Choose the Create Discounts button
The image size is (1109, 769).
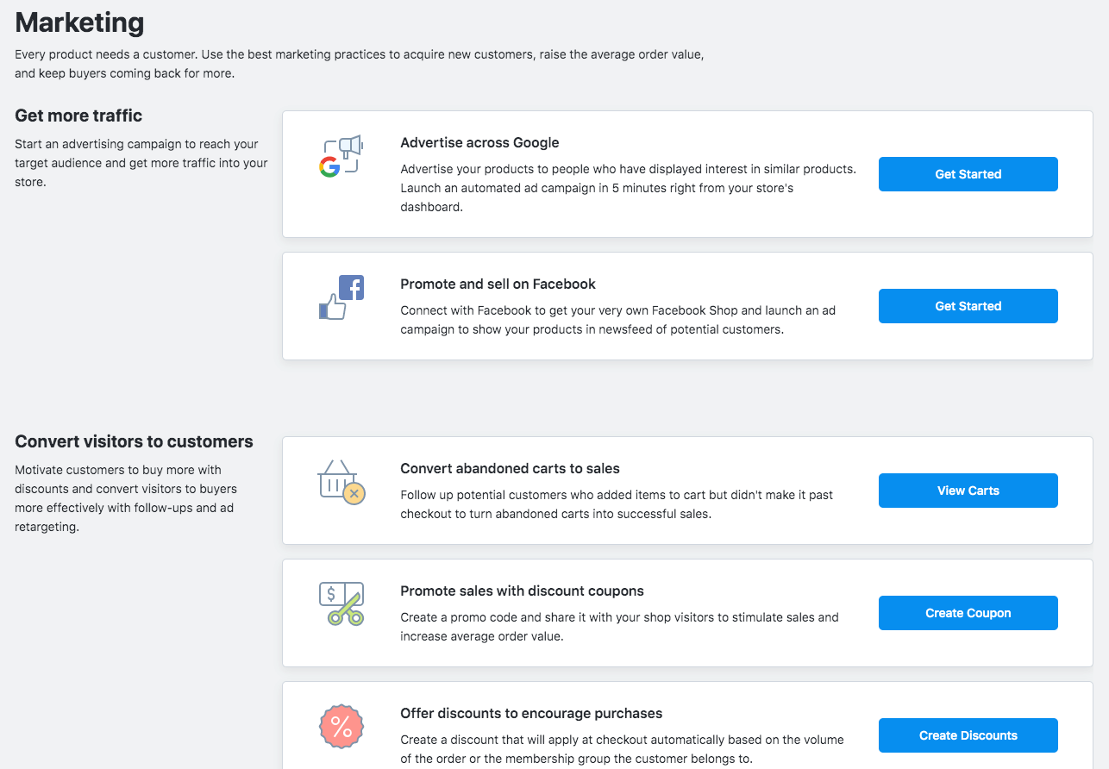(968, 735)
